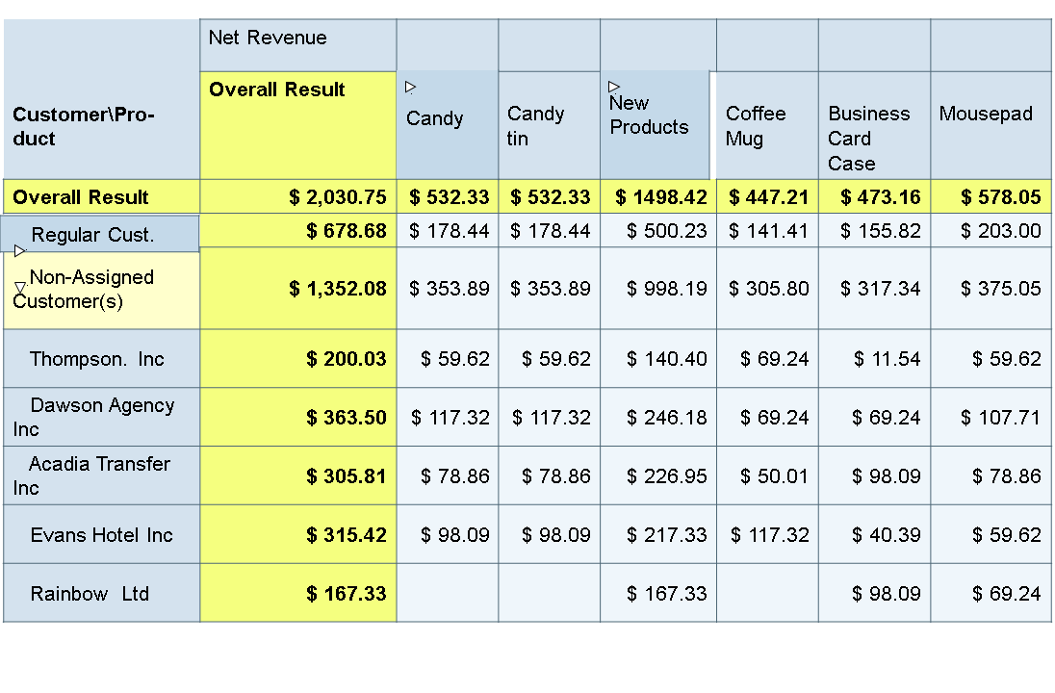
Task: Select the Thompson. Inc customer row
Action: [x=97, y=359]
